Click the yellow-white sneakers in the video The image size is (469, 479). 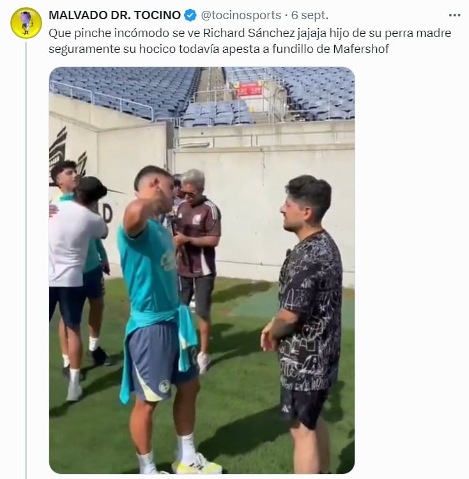click(x=198, y=464)
